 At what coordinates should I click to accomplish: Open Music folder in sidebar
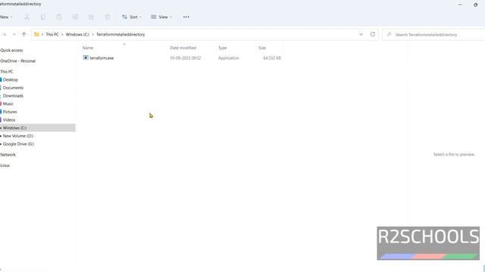click(x=8, y=104)
